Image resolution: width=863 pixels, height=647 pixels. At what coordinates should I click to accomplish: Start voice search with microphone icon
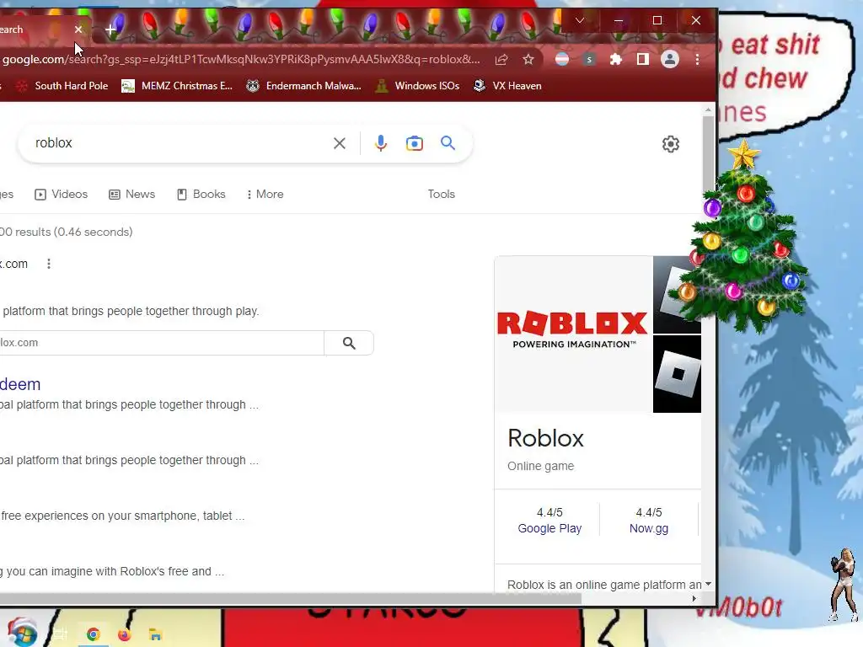(x=380, y=143)
